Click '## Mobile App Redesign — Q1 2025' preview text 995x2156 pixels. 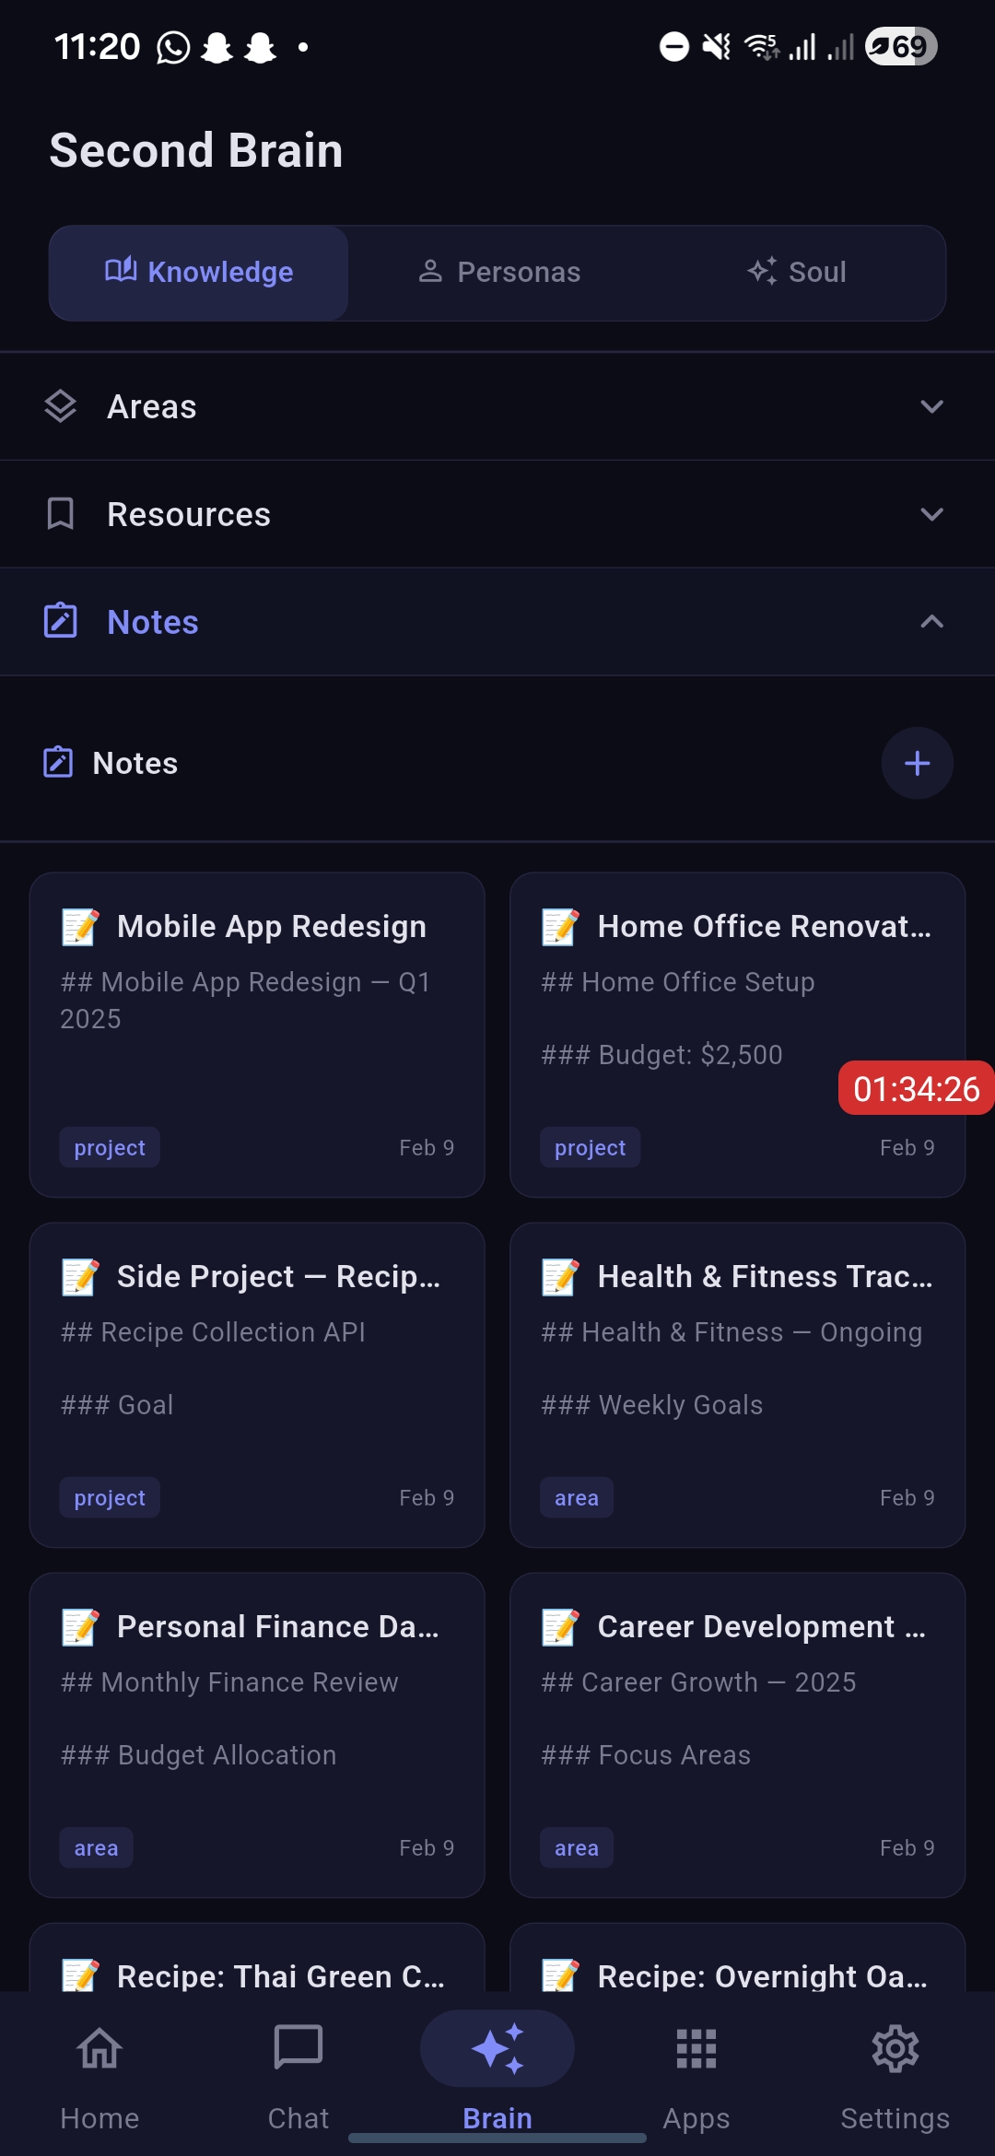[245, 1001]
